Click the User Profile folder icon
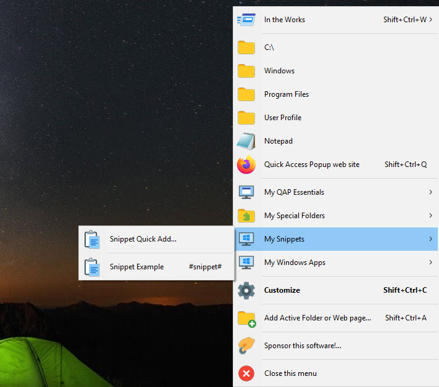Screen dimensions: 439x387 click(246, 118)
